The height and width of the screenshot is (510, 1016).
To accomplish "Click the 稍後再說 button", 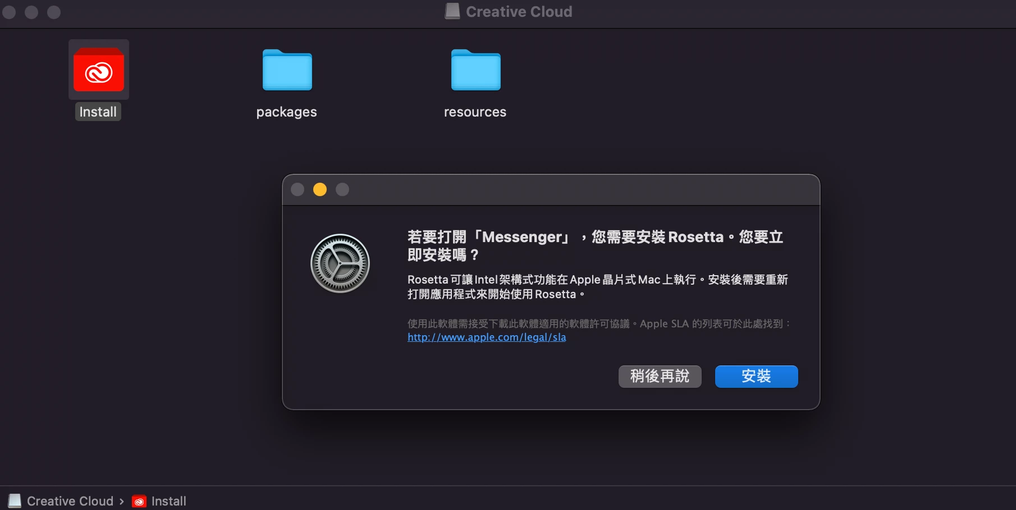I will tap(660, 376).
